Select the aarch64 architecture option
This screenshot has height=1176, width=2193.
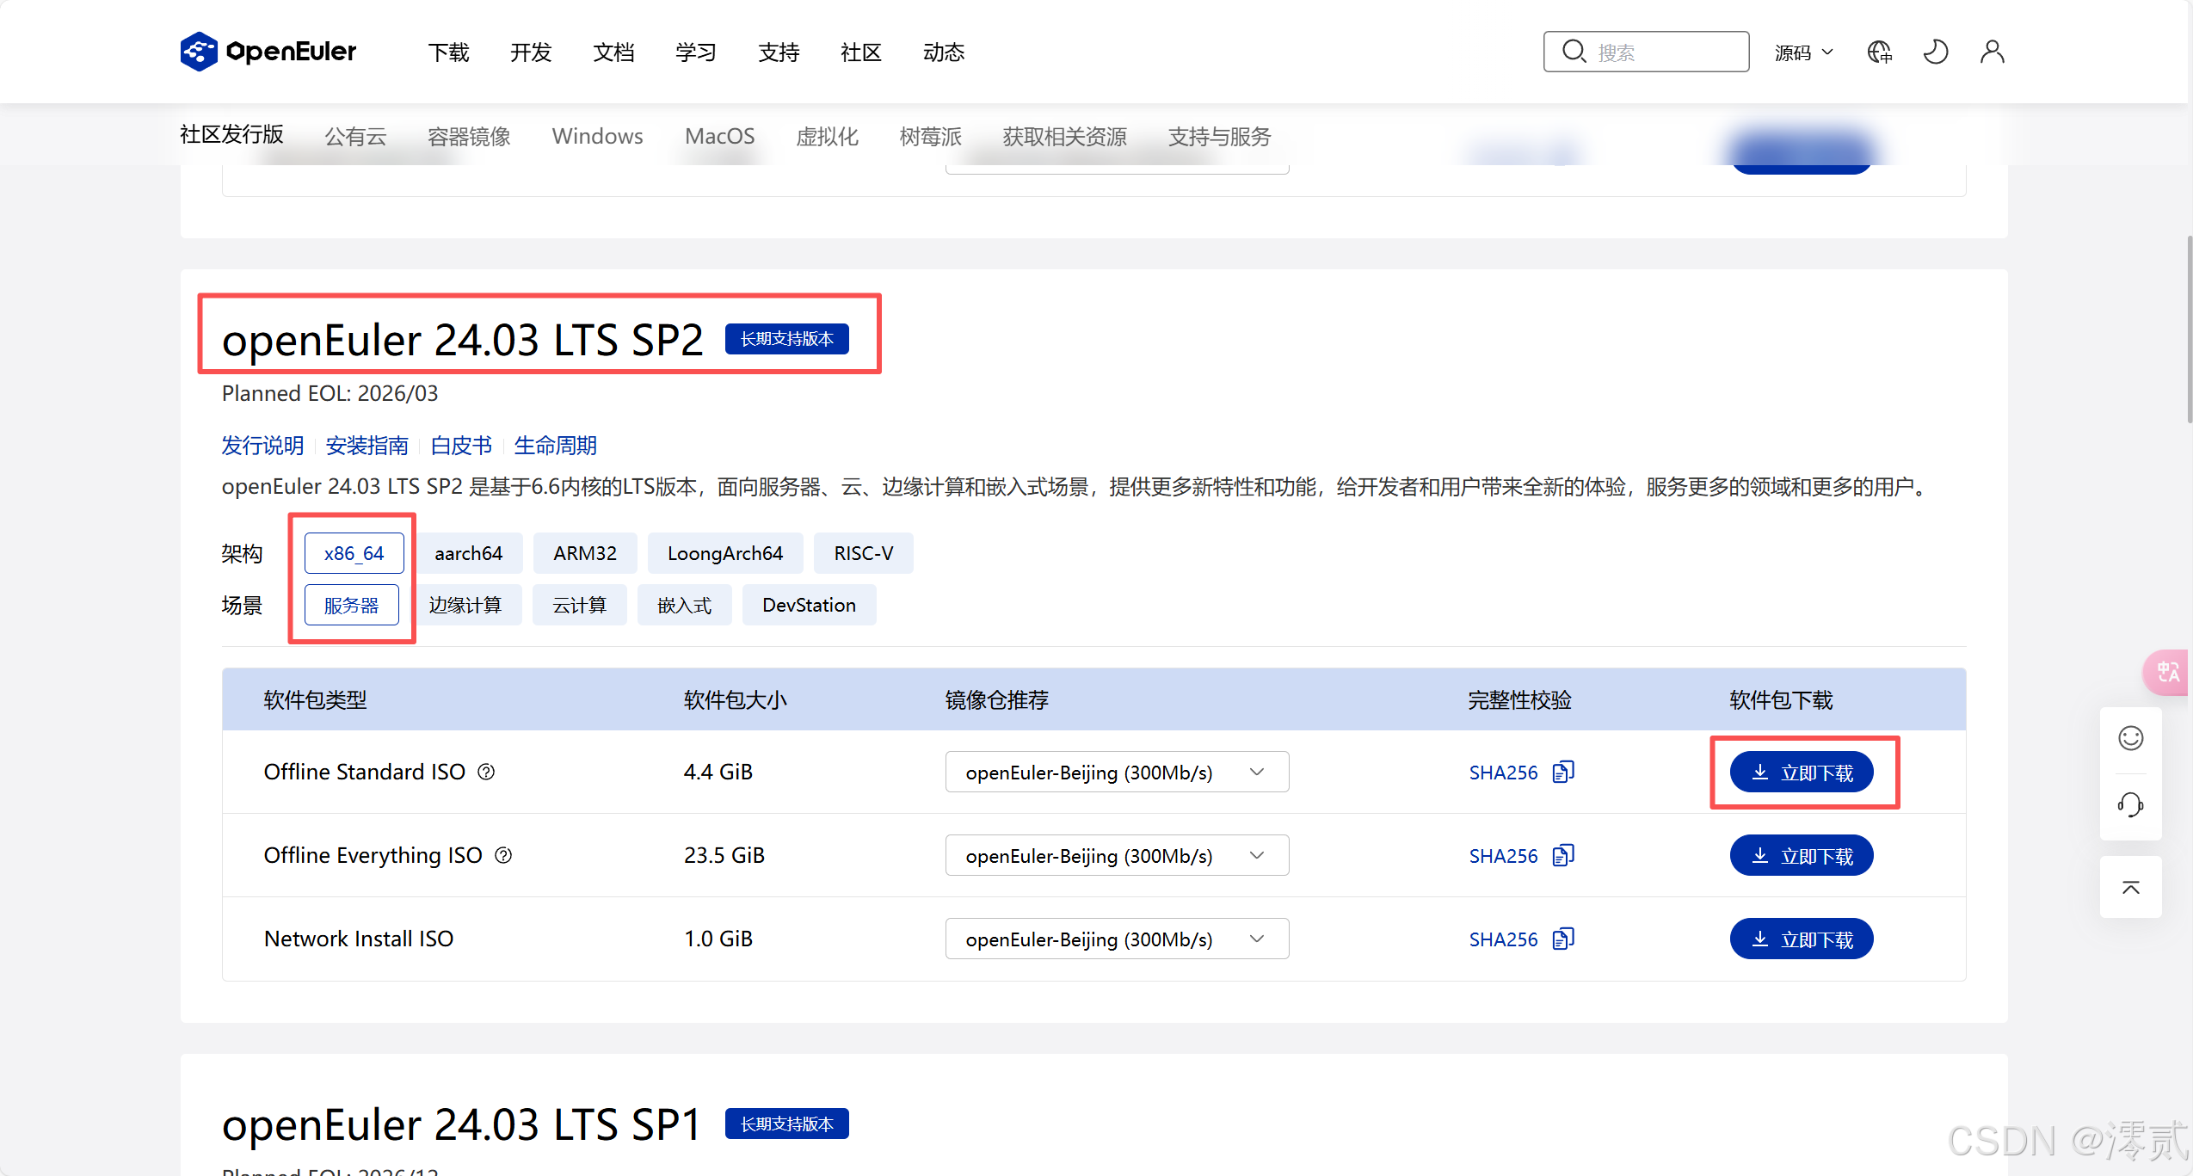(468, 553)
